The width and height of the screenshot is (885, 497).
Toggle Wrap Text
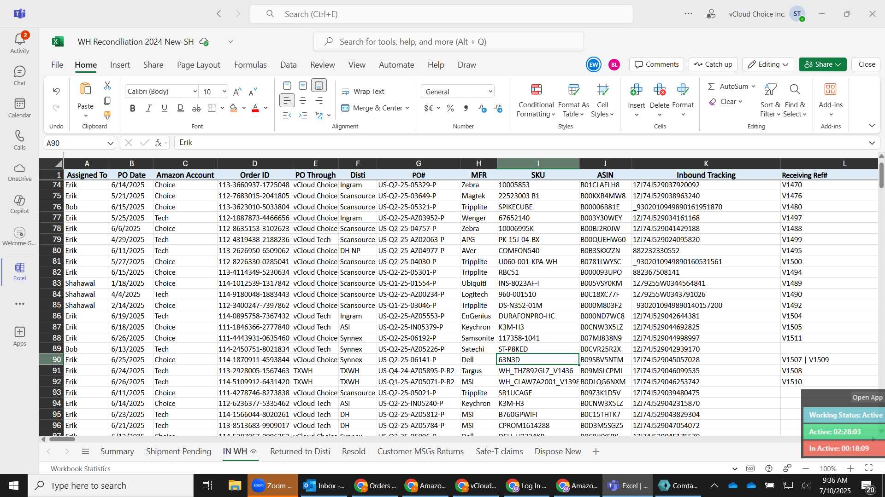pyautogui.click(x=363, y=92)
